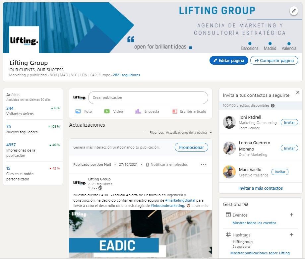Screen dimensions: 305x259
Task: Invite Lorena Guerrero Moreno to follow
Action: coord(289,148)
